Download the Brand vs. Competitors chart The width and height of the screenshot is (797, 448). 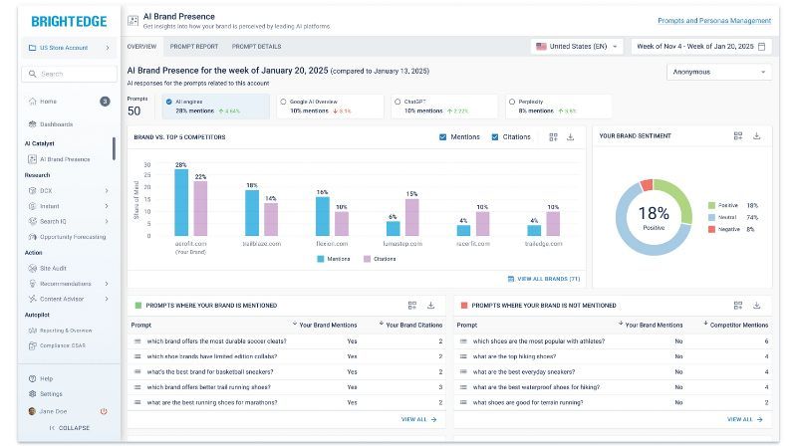(x=570, y=137)
